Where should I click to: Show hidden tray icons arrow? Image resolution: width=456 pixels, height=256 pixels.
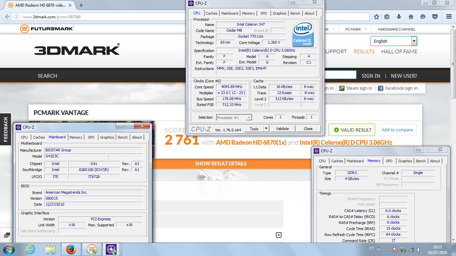coord(387,249)
